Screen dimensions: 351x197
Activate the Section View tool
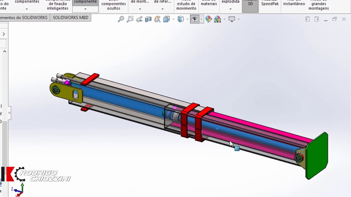click(148, 19)
